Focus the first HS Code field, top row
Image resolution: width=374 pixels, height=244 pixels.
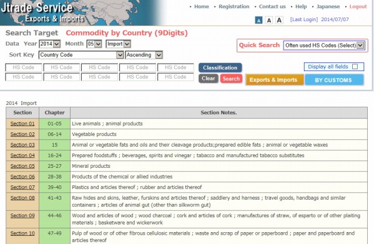tap(23, 67)
